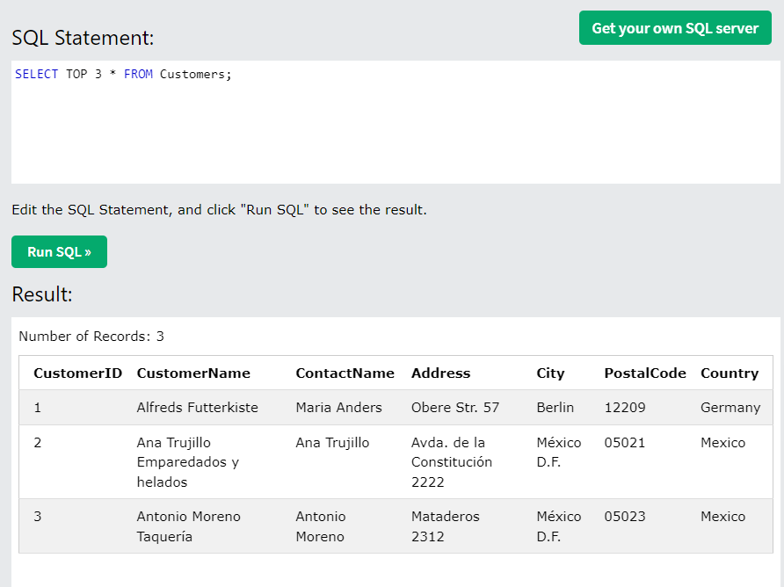Select the SELECT keyword in the editor
The image size is (784, 587).
37,74
